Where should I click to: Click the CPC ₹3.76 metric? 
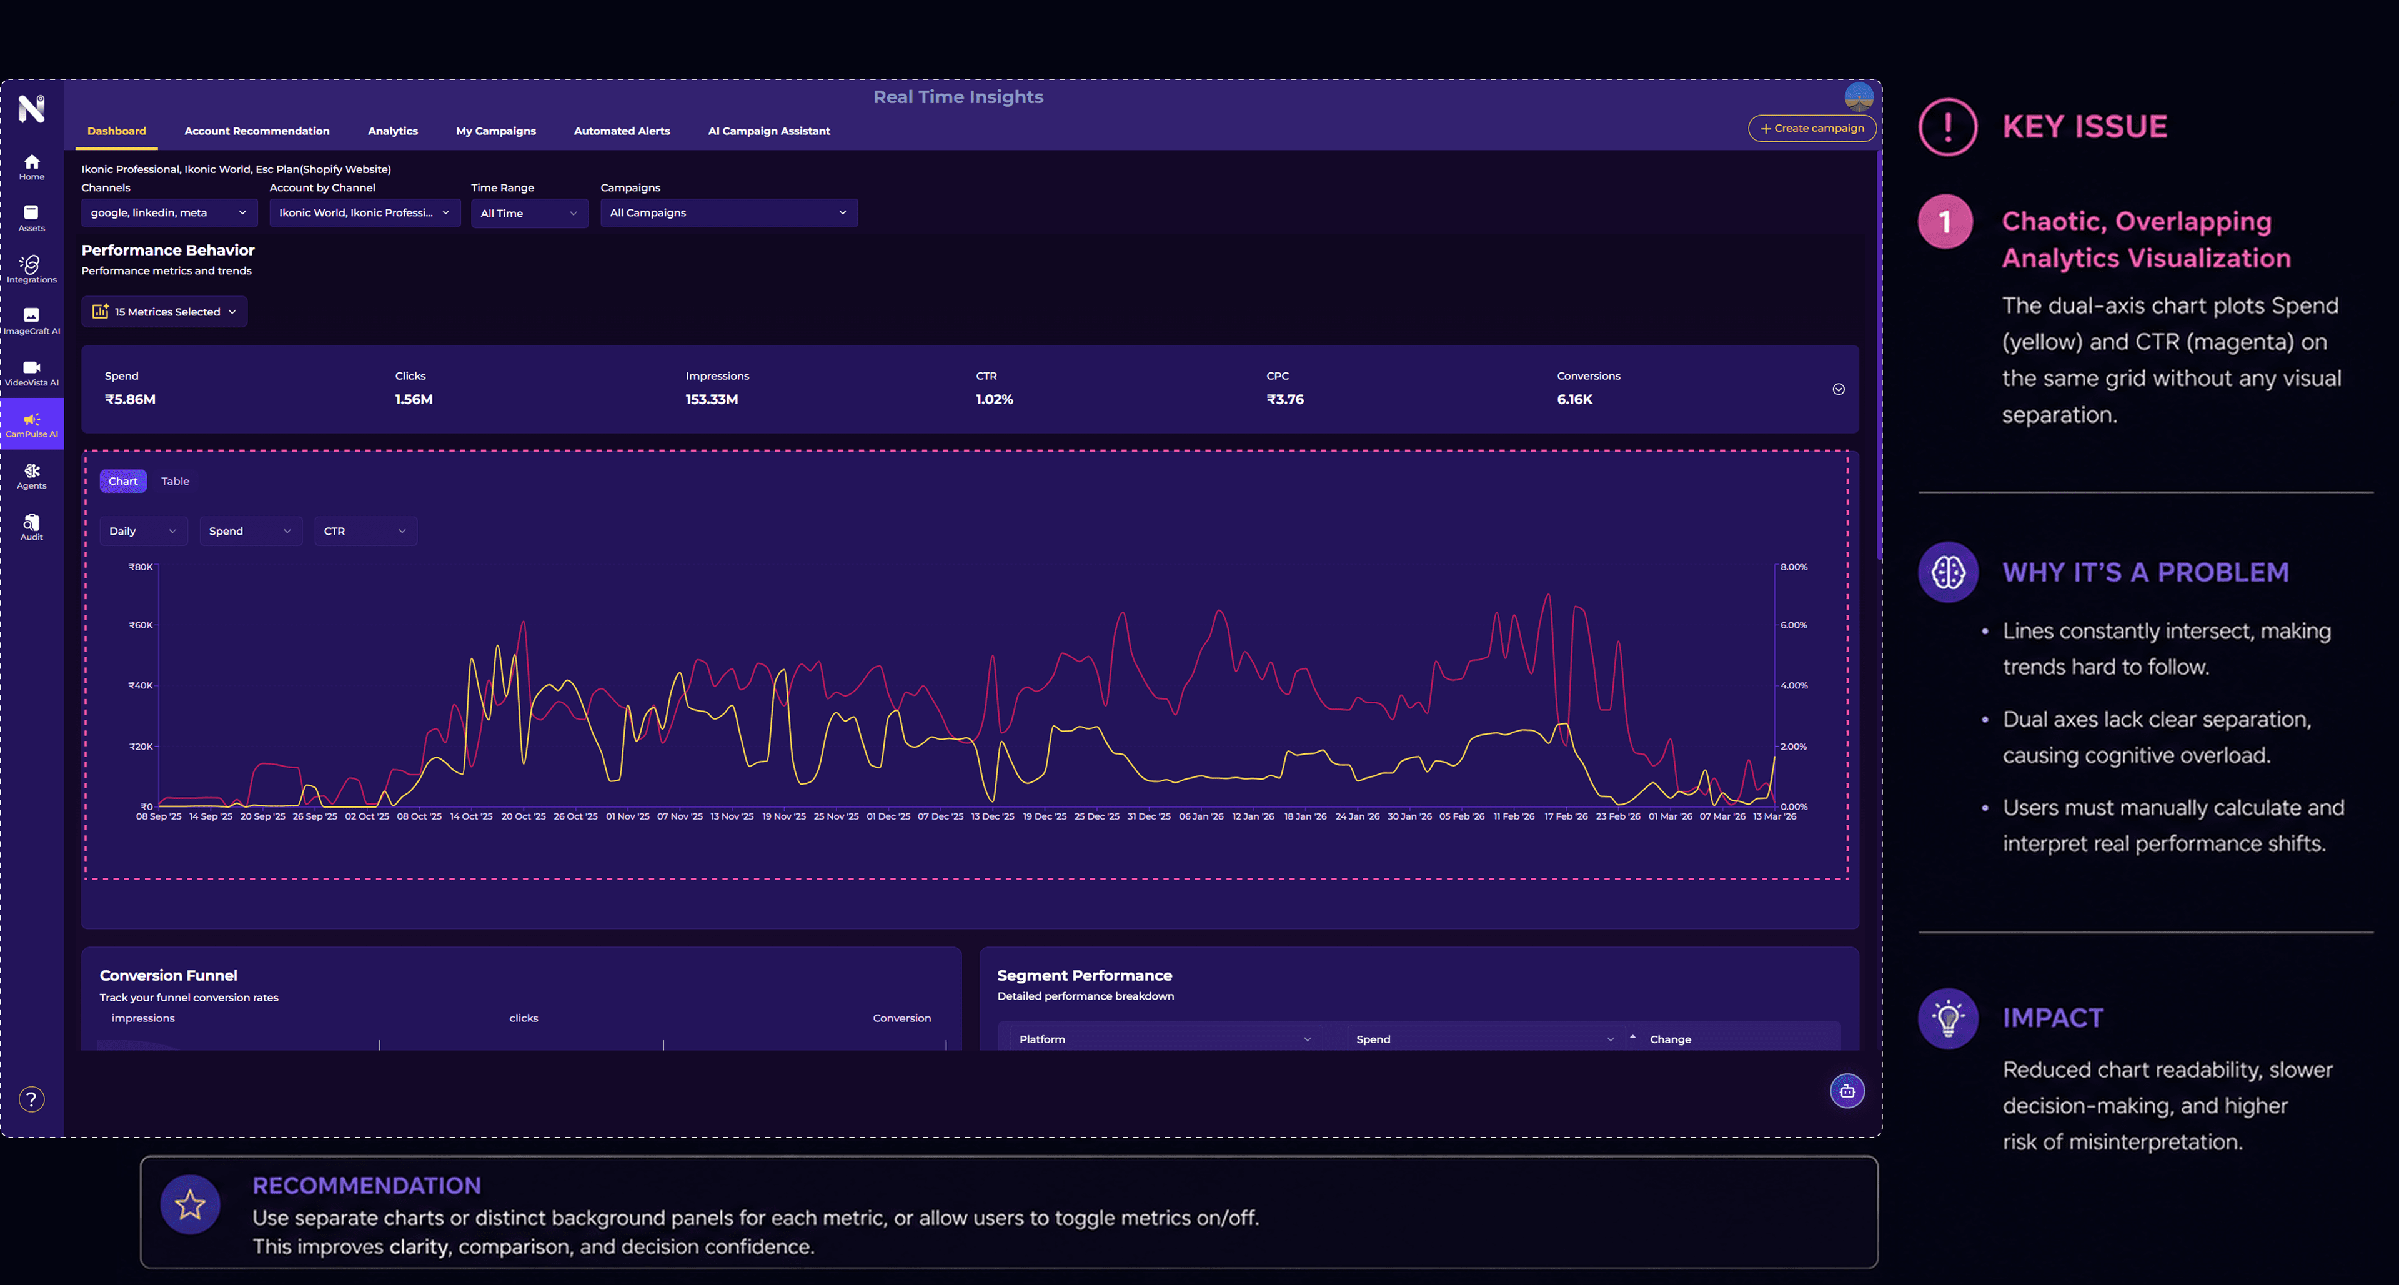coord(1285,389)
